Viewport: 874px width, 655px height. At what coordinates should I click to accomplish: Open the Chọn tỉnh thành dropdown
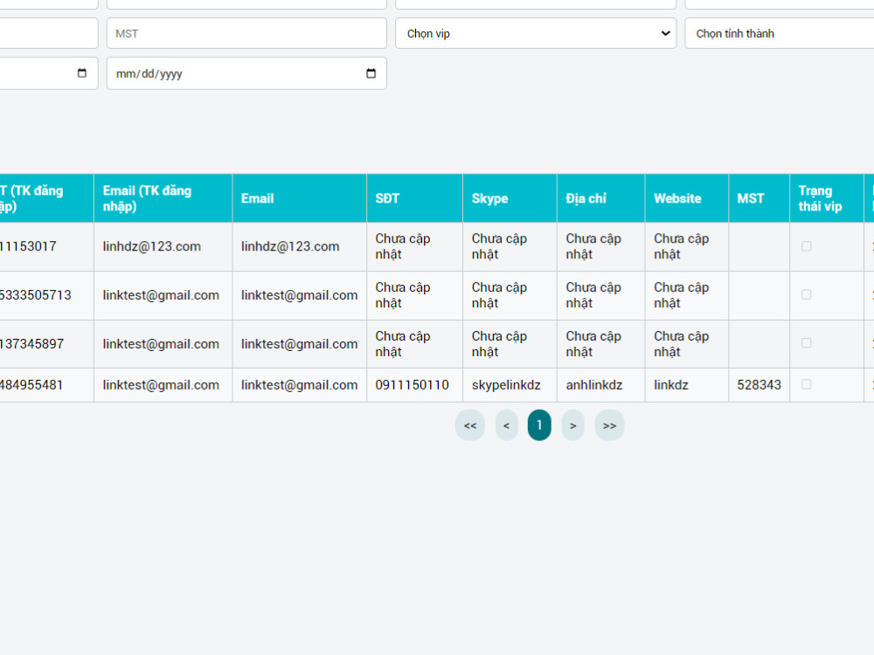pos(780,33)
